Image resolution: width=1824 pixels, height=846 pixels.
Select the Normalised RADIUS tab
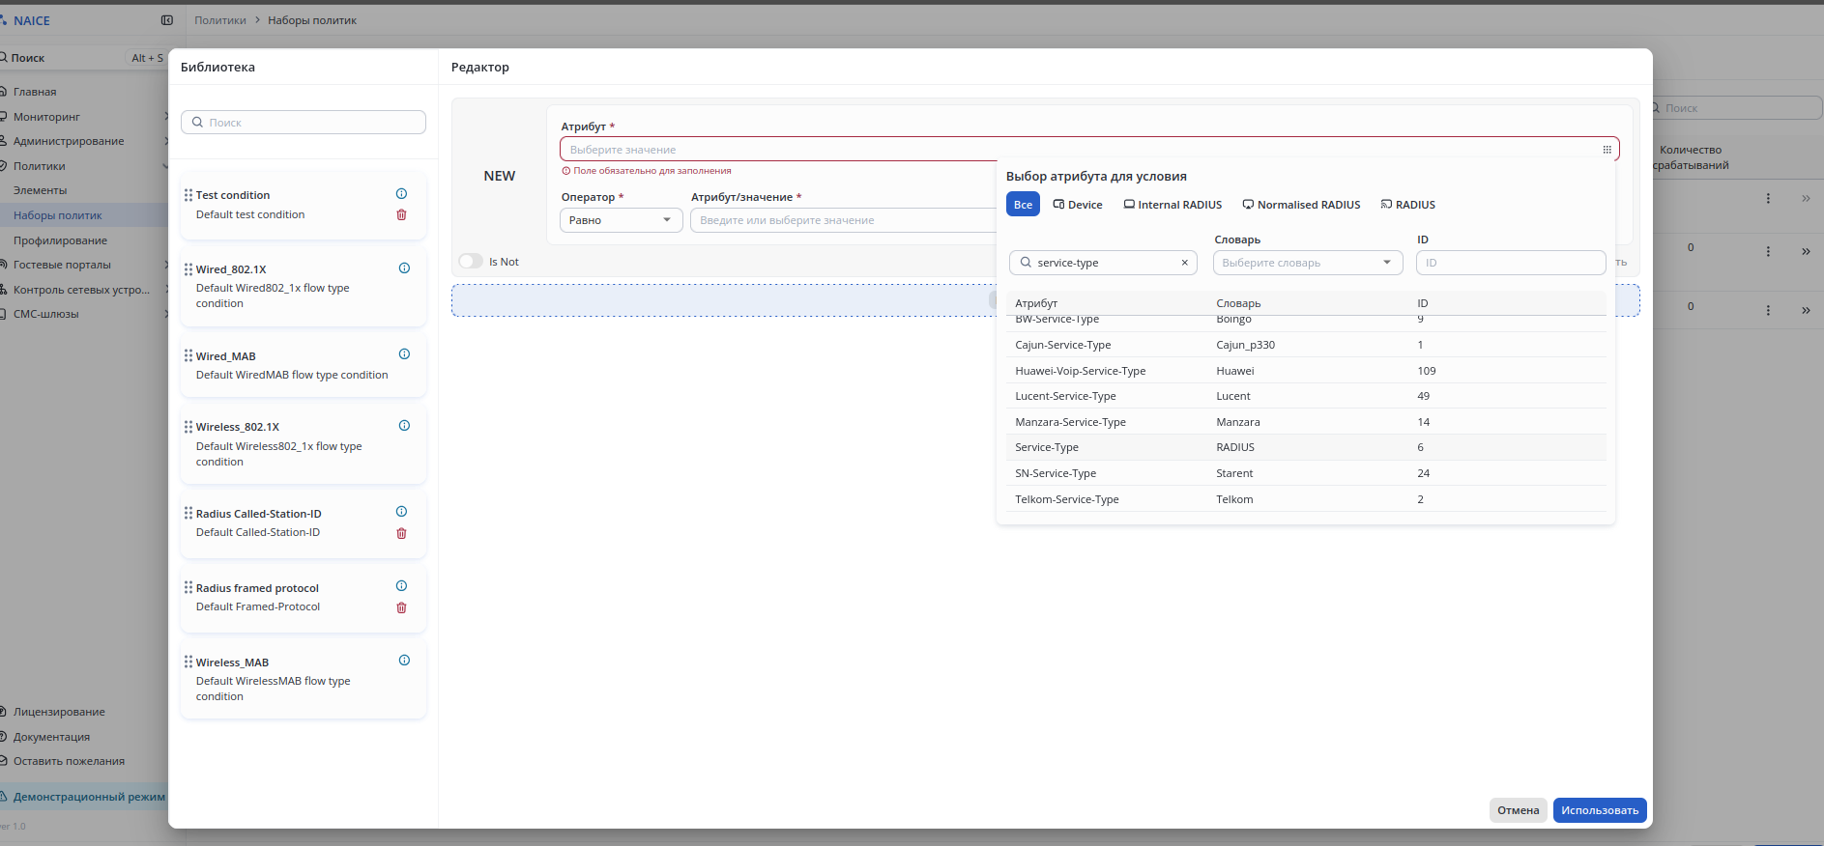1301,205
